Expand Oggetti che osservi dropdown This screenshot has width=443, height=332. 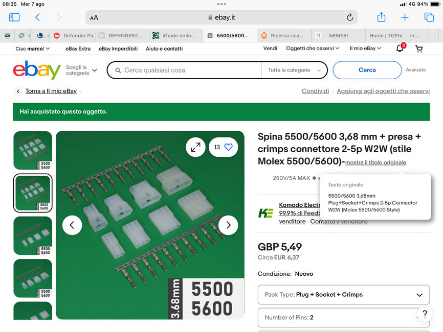tap(313, 48)
